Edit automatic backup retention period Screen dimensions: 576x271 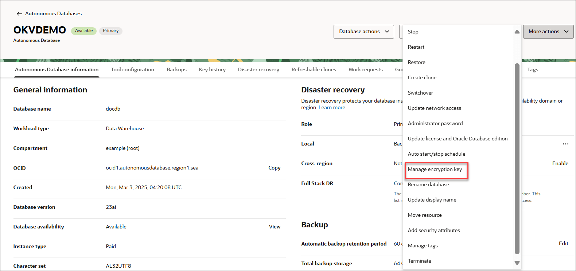563,244
